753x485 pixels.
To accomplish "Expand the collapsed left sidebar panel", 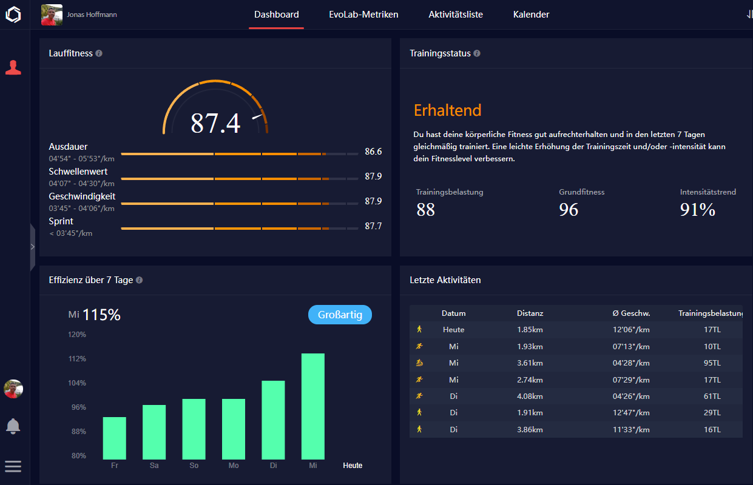I will point(33,247).
